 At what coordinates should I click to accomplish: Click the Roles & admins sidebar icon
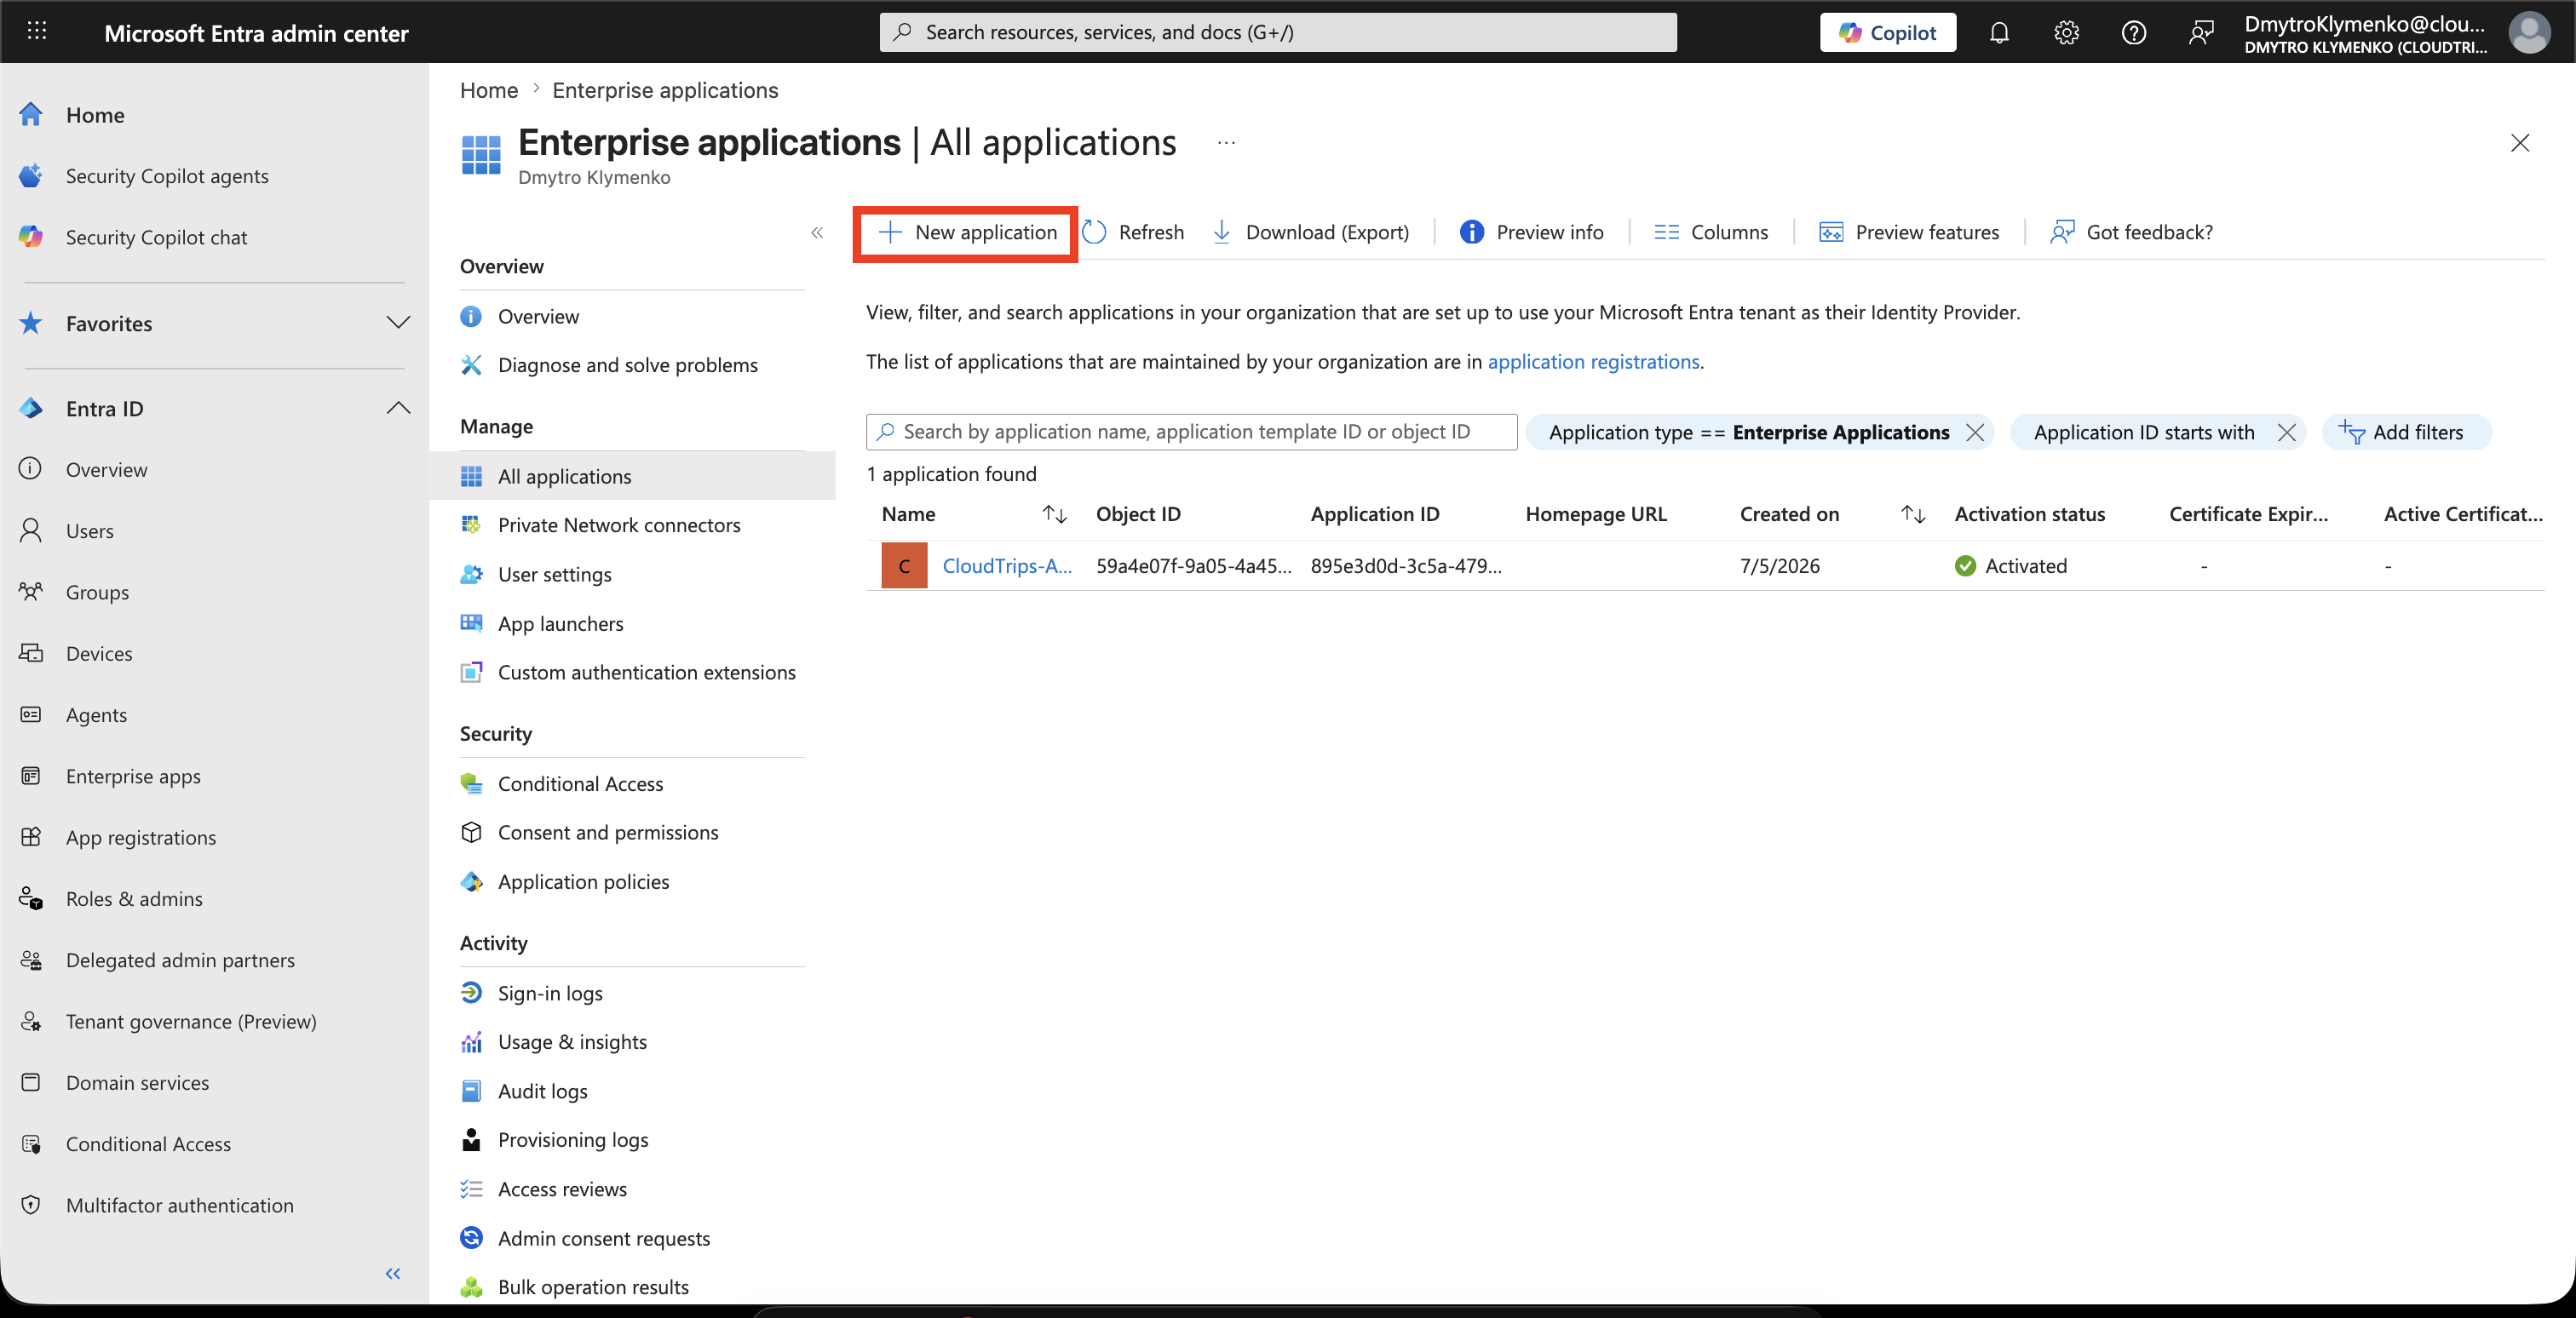(x=31, y=898)
